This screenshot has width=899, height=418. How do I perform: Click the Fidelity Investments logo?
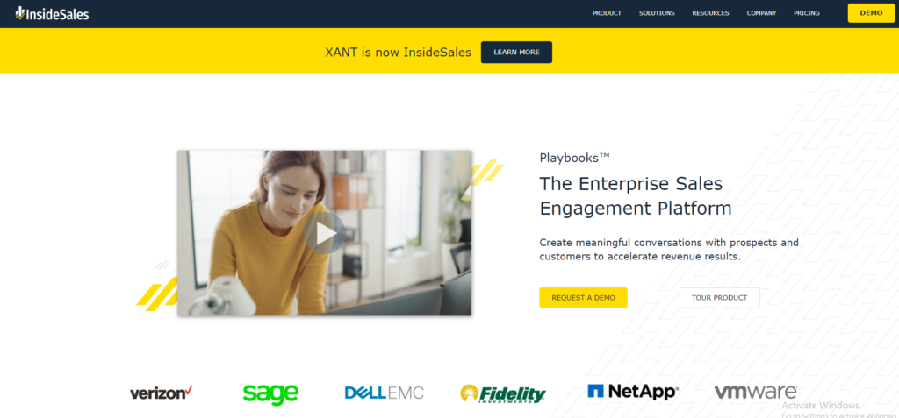pyautogui.click(x=503, y=393)
